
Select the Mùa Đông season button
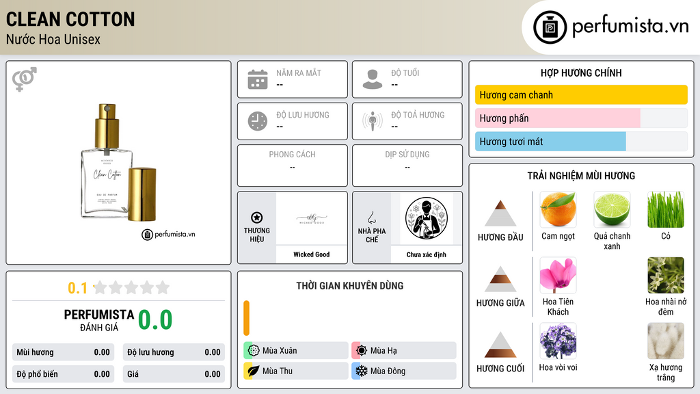pos(404,371)
